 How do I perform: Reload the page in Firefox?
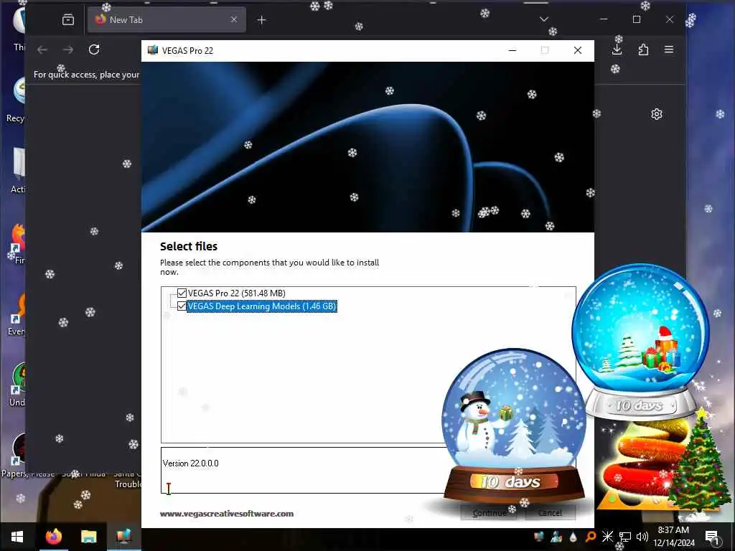pos(94,50)
